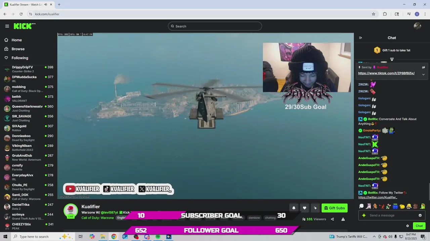This screenshot has width=430, height=241.
Task: Expand the pinned TikTok message chevron
Action: pos(423,74)
